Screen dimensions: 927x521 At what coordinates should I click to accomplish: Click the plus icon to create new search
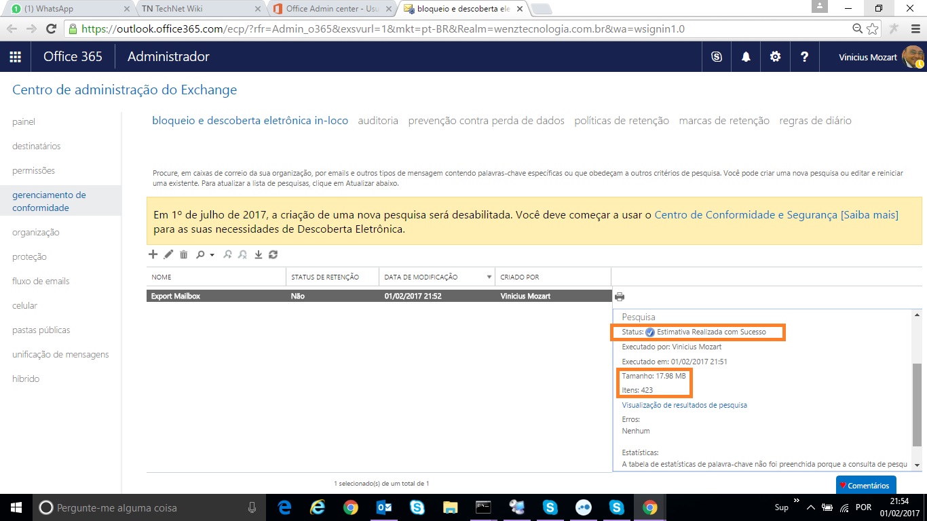153,254
